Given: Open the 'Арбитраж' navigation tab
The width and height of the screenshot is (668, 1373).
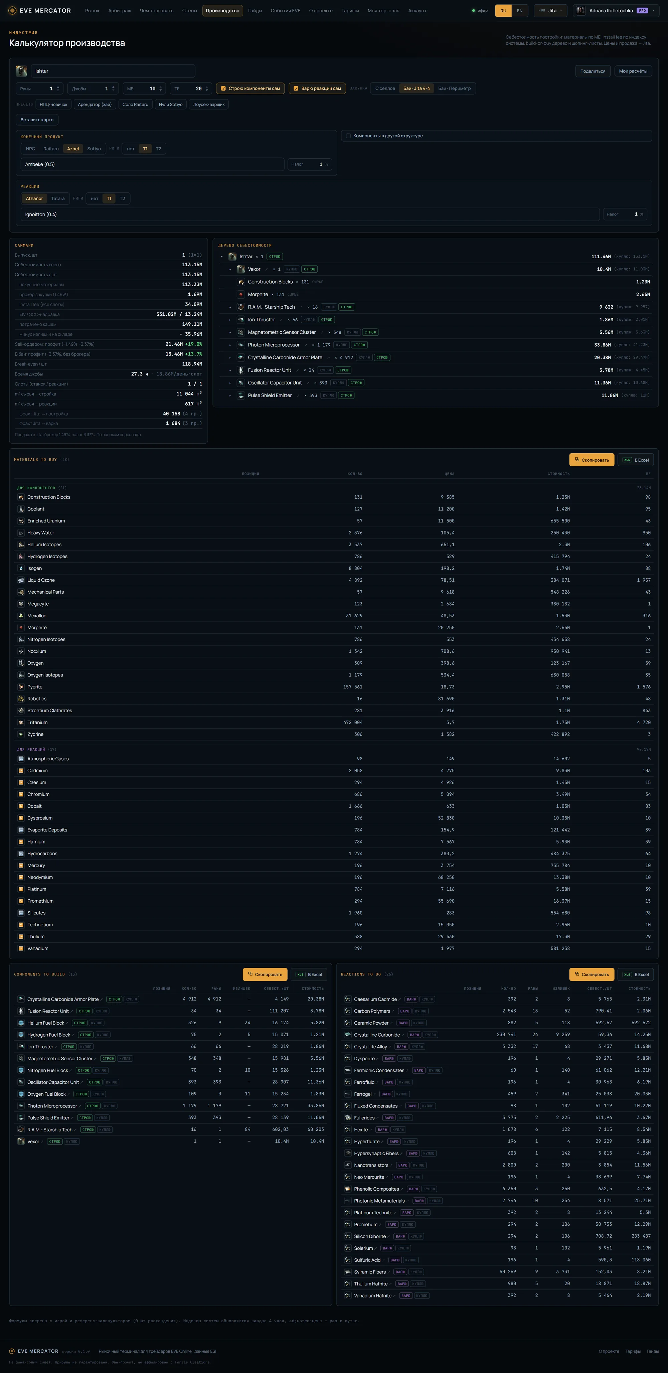Looking at the screenshot, I should [x=119, y=11].
